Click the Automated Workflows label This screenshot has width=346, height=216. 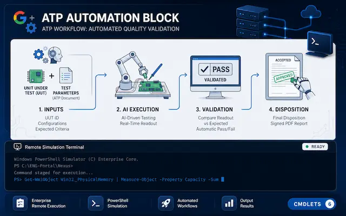(188, 203)
